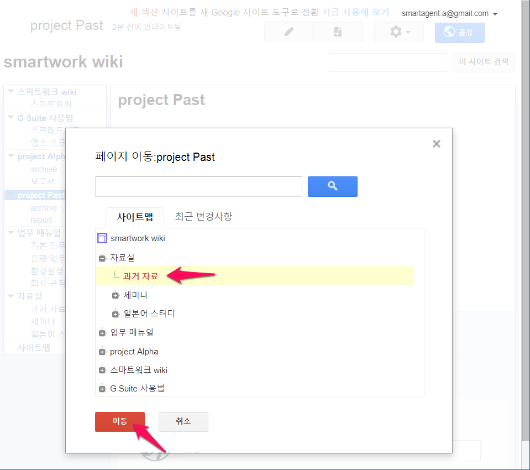Screen dimensions: 530x470
Task: Click the smartwork wiki page icon in sitemap
Action: coord(102,238)
